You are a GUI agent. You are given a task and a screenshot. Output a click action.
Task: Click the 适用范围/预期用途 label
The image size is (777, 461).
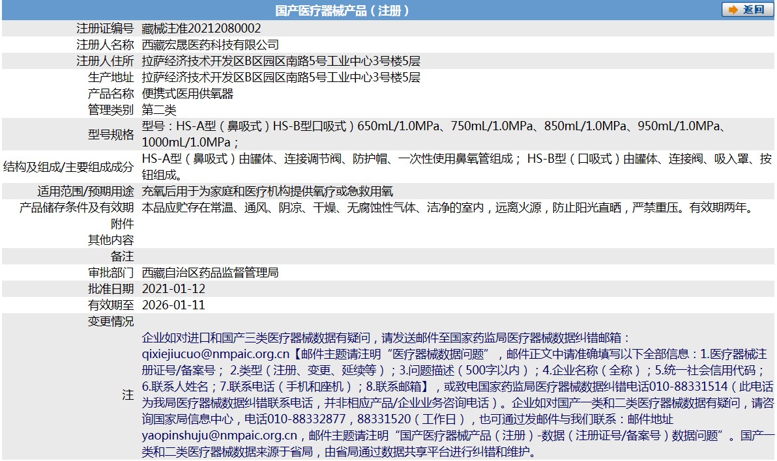pyautogui.click(x=86, y=191)
